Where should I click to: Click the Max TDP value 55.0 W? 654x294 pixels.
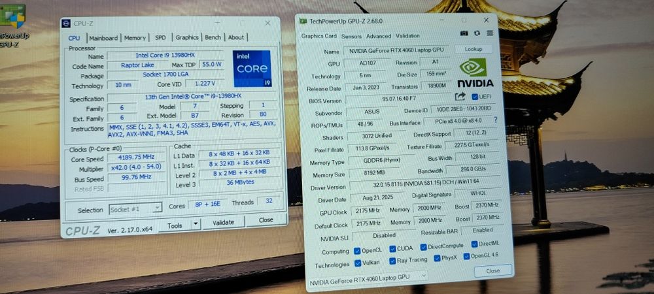[211, 65]
